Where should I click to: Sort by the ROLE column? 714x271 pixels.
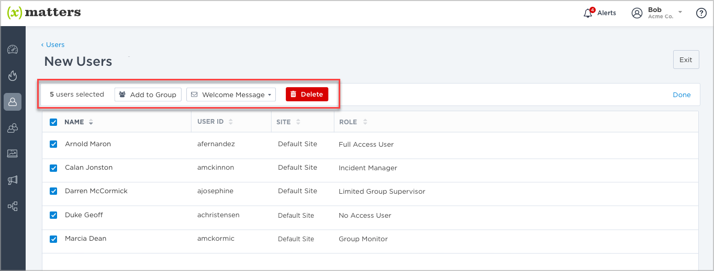353,122
